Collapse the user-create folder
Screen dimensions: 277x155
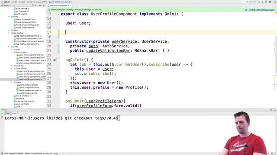pyautogui.click(x=12, y=52)
